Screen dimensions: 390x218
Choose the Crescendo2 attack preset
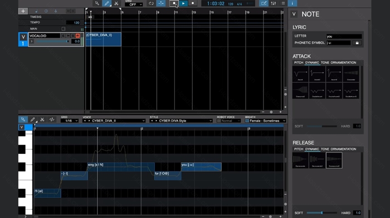click(300, 90)
